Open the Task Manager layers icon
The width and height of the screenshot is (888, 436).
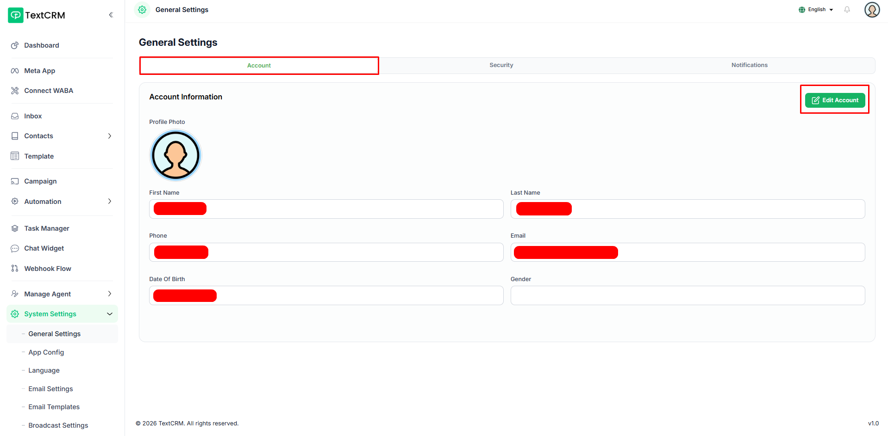(15, 228)
